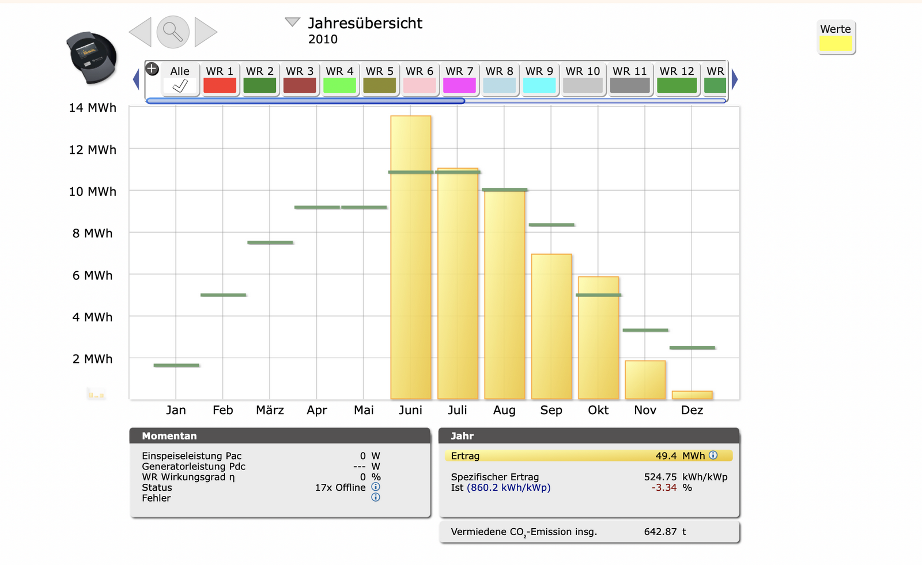Open info icon next to Fehler
This screenshot has width=922, height=565.
pos(376,497)
